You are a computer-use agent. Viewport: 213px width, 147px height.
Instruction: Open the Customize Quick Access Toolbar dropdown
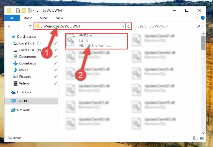(37, 11)
